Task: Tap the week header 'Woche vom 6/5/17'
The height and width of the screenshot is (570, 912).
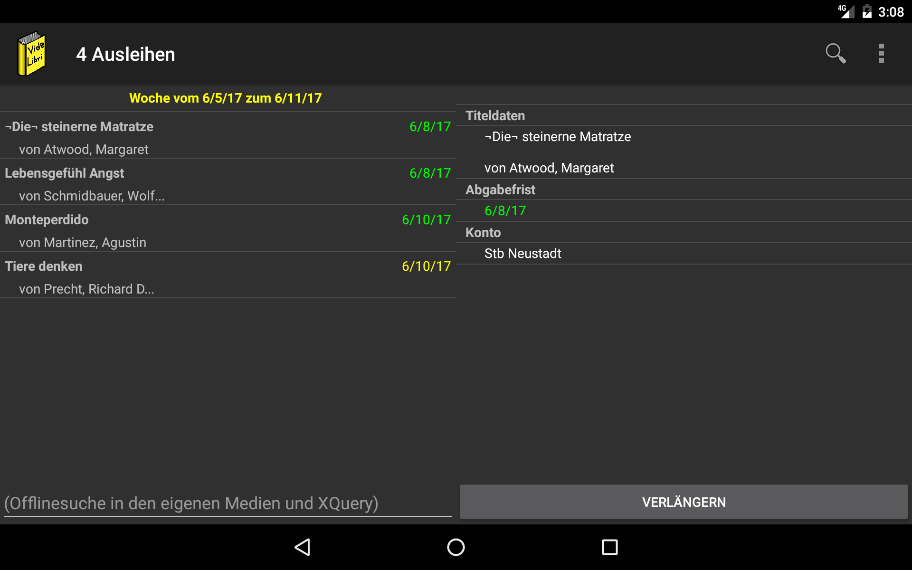Action: coord(226,98)
